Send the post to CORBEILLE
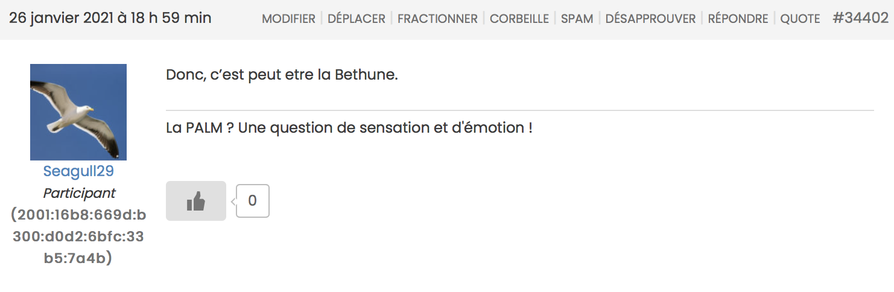 [x=519, y=19]
